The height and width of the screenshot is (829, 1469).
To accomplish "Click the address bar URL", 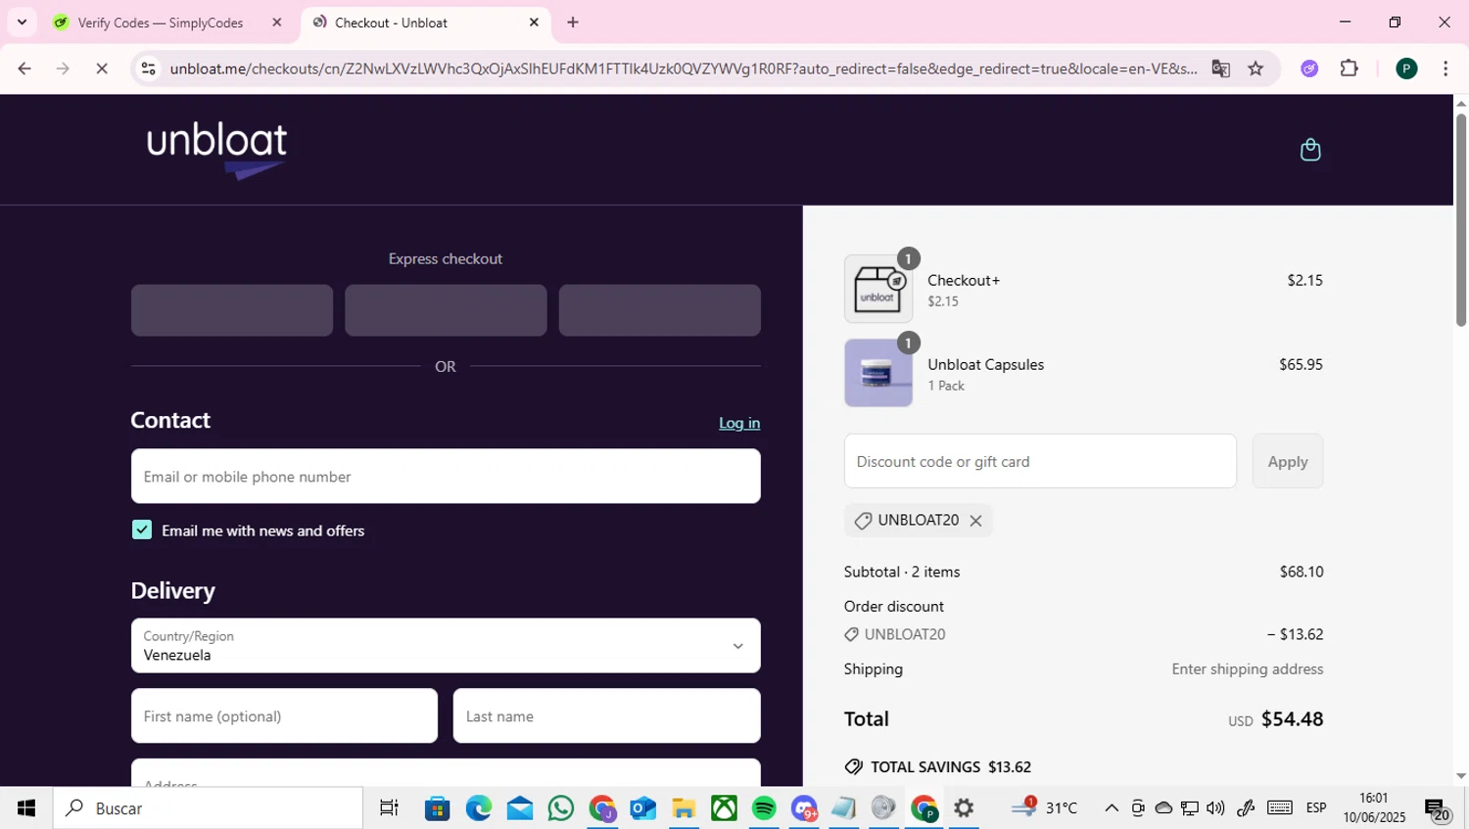I will pos(683,69).
